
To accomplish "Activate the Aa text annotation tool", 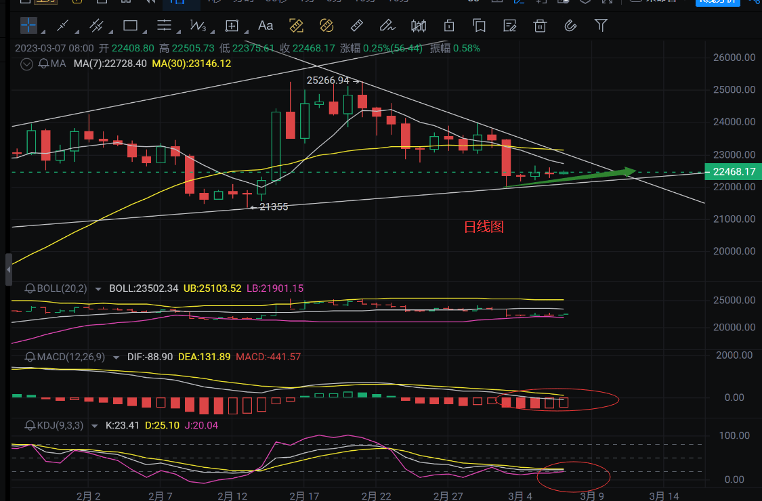I will [x=266, y=26].
